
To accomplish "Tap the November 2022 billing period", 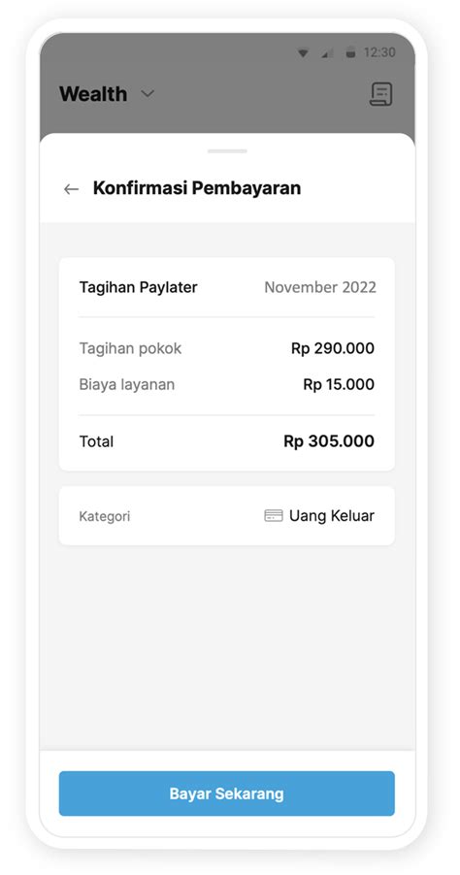I will [x=320, y=287].
